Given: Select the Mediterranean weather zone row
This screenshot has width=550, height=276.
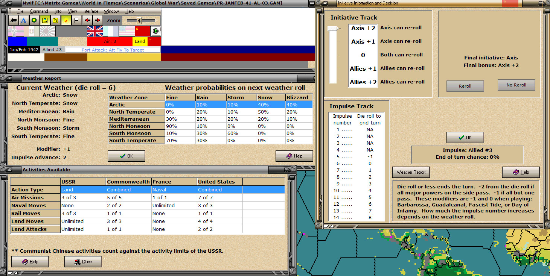Looking at the screenshot, I should [210, 119].
